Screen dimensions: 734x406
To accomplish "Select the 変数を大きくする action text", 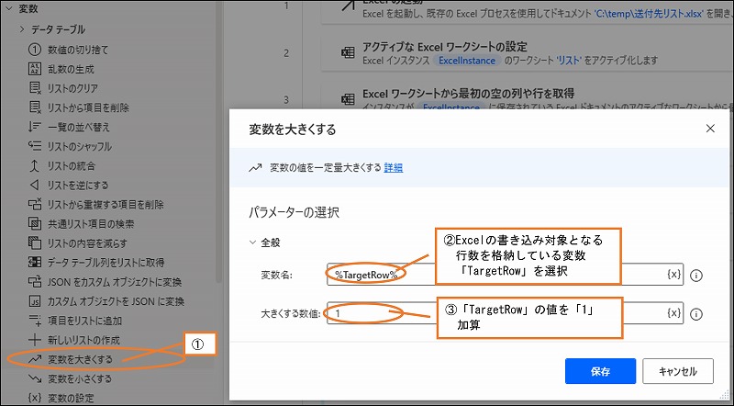I will (x=80, y=359).
